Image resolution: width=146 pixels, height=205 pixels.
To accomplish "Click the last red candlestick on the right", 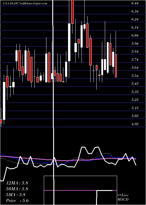I will [x=116, y=66].
